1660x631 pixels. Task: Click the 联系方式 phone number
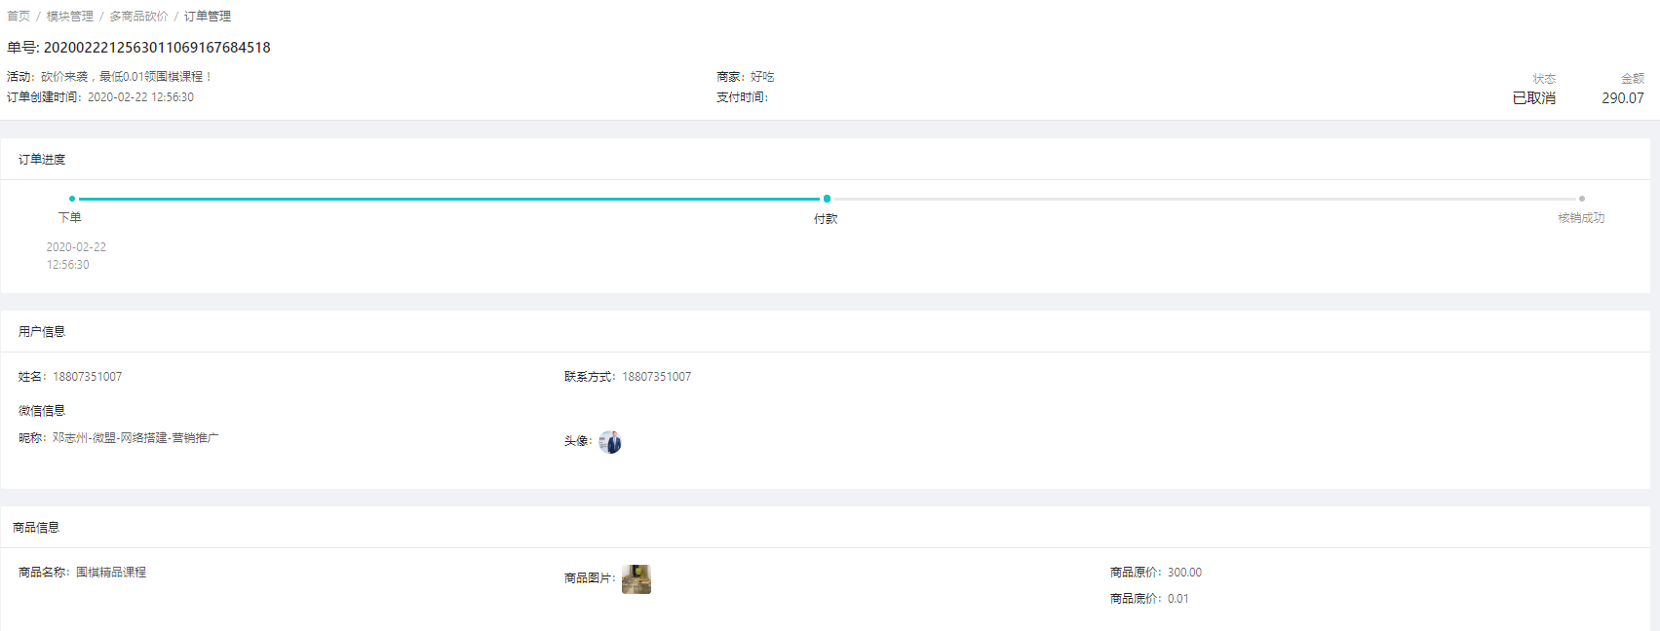coord(656,377)
